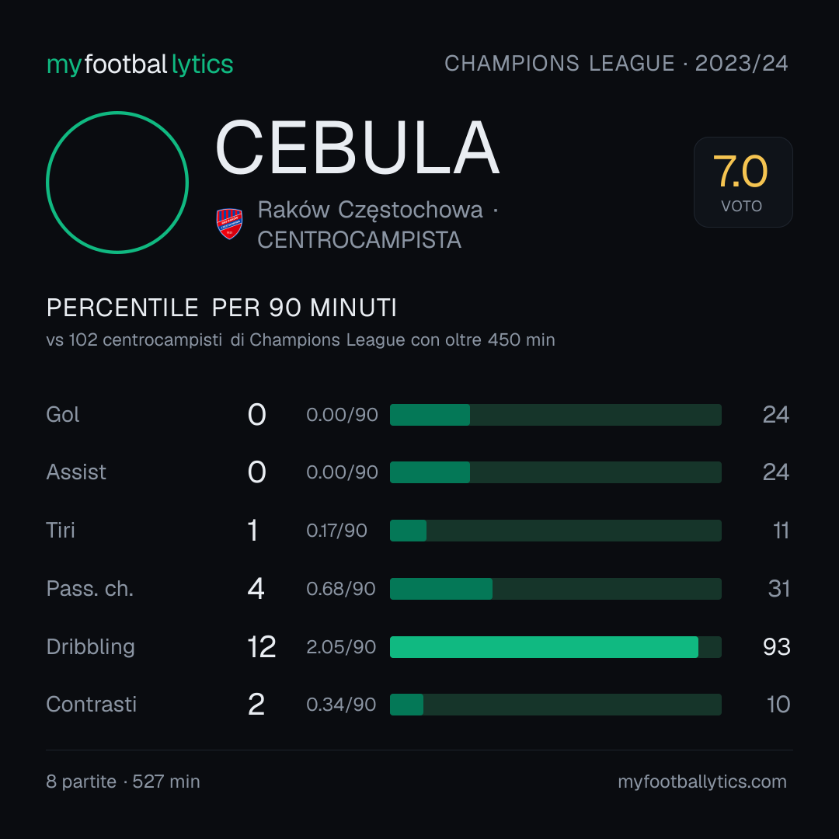Click the Gol percentile bar

click(x=555, y=415)
